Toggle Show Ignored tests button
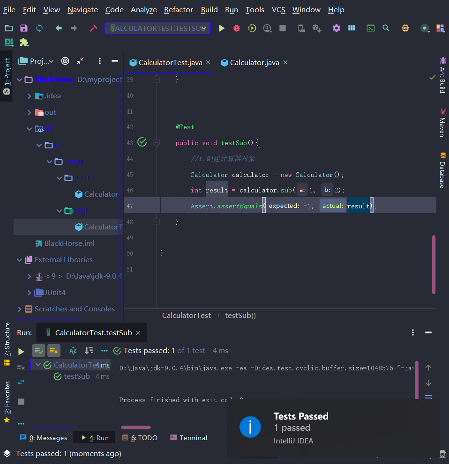Viewport: 449px width, 464px height. coord(54,351)
